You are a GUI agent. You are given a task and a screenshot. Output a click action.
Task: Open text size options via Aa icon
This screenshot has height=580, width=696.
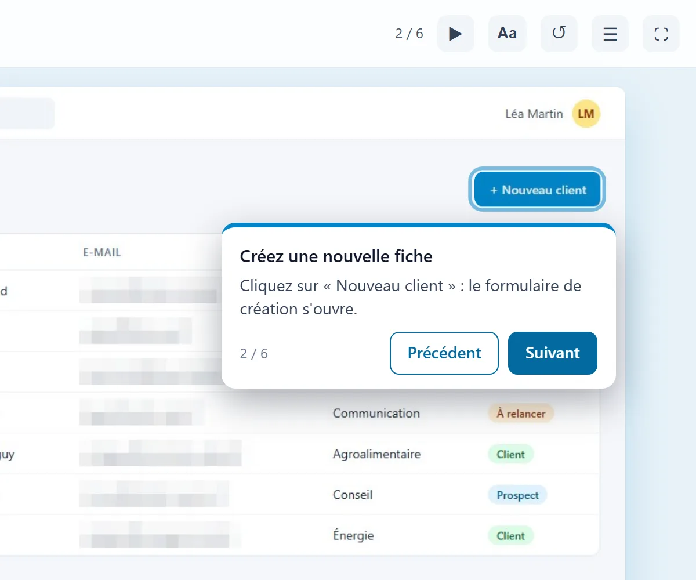coord(507,34)
